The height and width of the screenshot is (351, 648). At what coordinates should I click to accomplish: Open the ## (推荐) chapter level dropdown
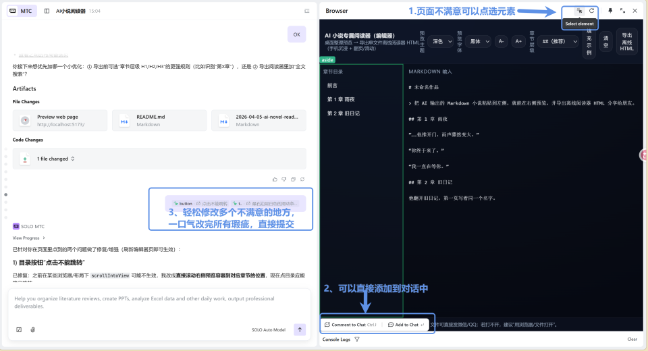tap(558, 41)
